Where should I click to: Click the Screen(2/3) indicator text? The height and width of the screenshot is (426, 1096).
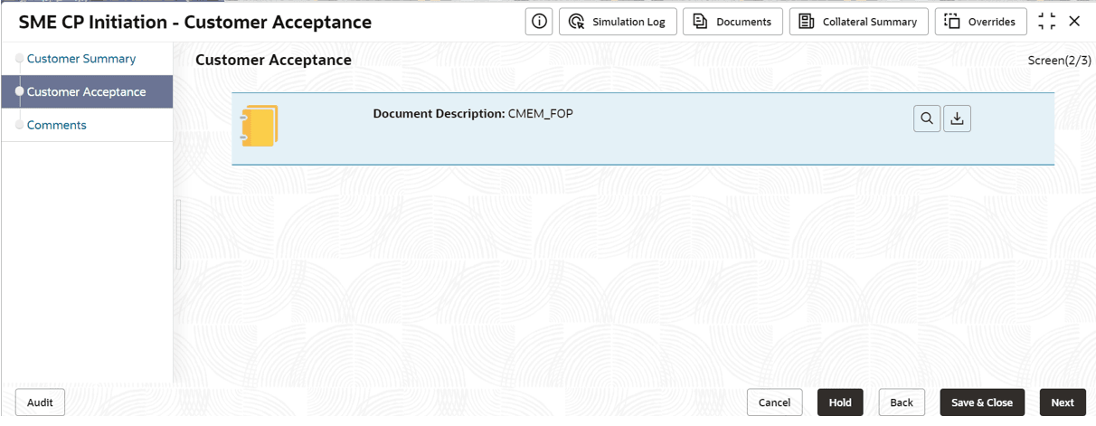coord(1059,61)
